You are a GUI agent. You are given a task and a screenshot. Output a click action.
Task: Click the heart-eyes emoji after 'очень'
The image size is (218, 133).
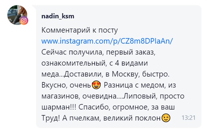(x=96, y=85)
